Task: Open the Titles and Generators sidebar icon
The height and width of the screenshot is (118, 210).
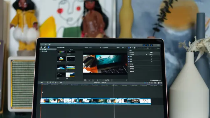Action: pos(48,47)
